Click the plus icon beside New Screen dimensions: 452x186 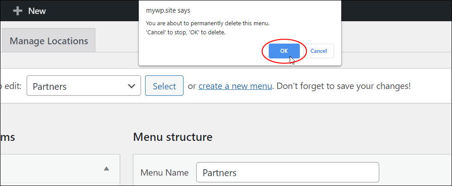pyautogui.click(x=18, y=11)
